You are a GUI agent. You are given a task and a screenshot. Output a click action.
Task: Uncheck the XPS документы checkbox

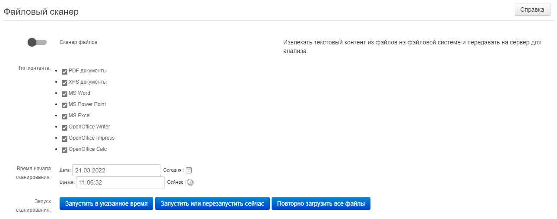pyautogui.click(x=65, y=83)
